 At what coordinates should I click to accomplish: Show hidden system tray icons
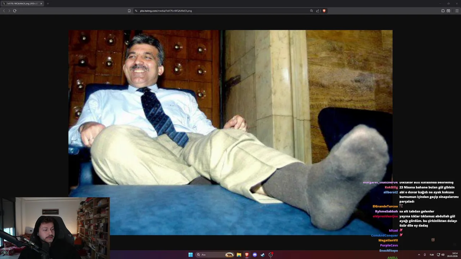pos(419,255)
